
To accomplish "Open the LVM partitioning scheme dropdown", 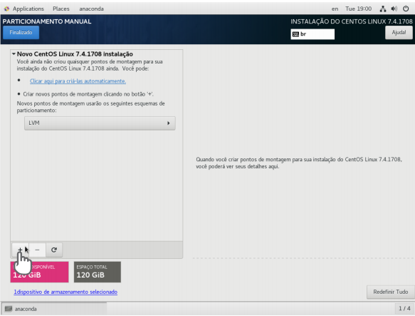I will coord(100,123).
